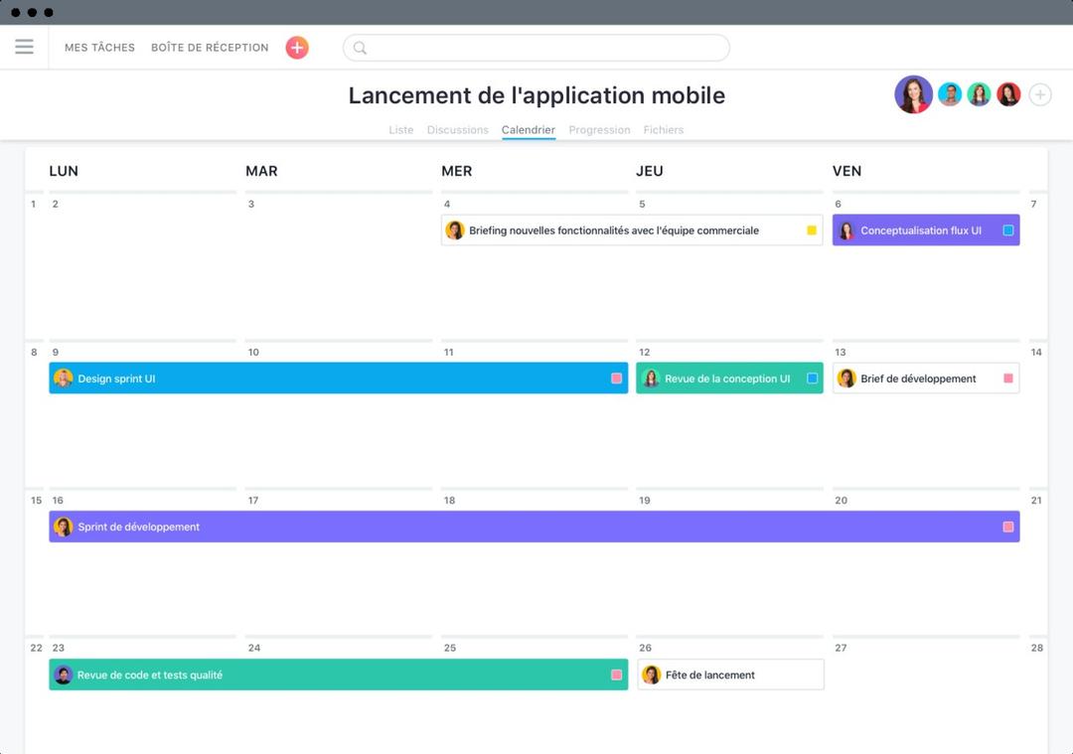
Task: Check the square on 'Revue de la conception UI'
Action: click(812, 377)
